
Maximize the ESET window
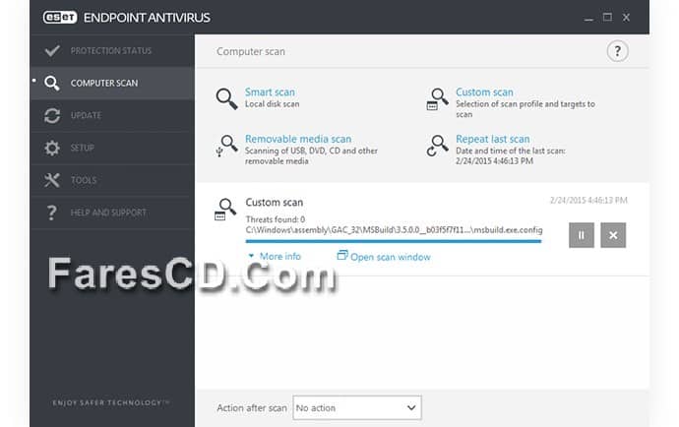607,18
